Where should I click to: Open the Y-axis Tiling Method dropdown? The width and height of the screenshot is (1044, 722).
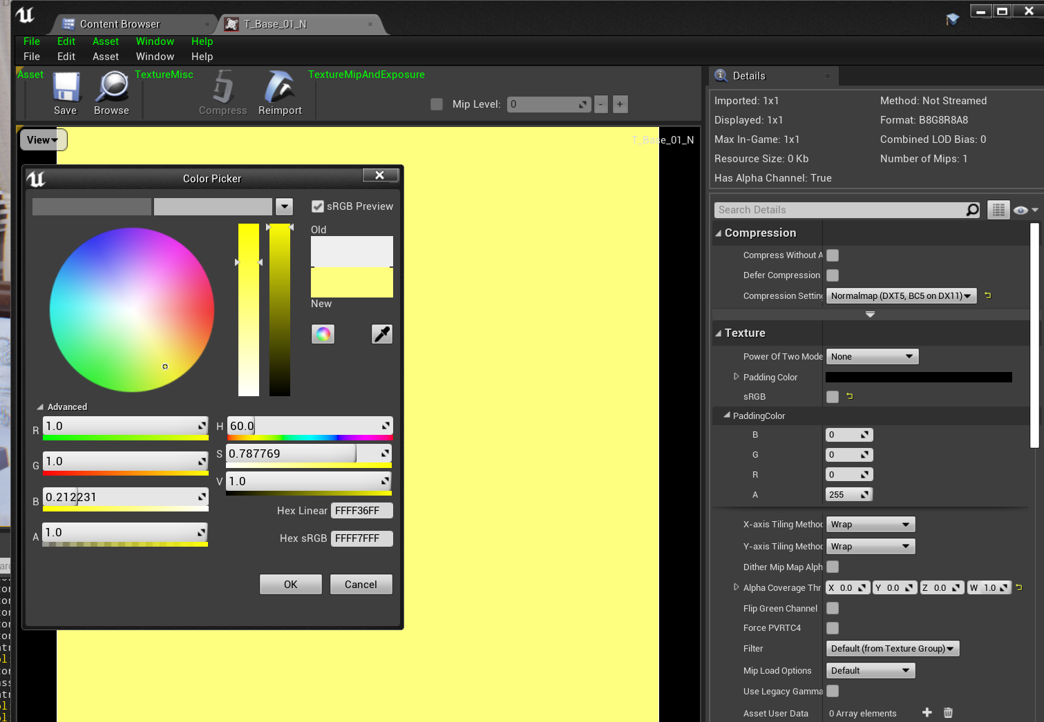coord(871,547)
